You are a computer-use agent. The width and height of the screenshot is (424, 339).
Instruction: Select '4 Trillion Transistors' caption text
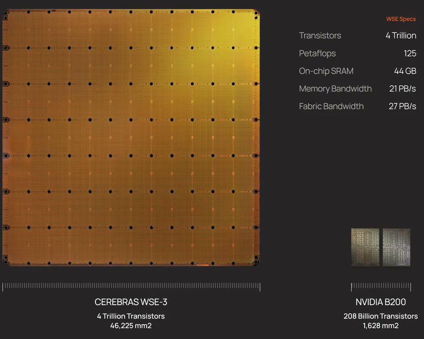tap(131, 316)
